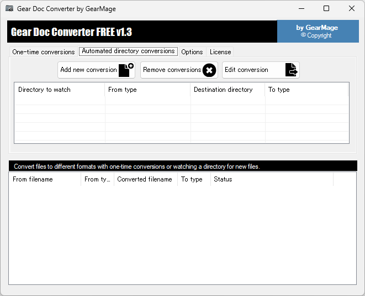Open the Options tab
The height and width of the screenshot is (296, 365).
[192, 52]
